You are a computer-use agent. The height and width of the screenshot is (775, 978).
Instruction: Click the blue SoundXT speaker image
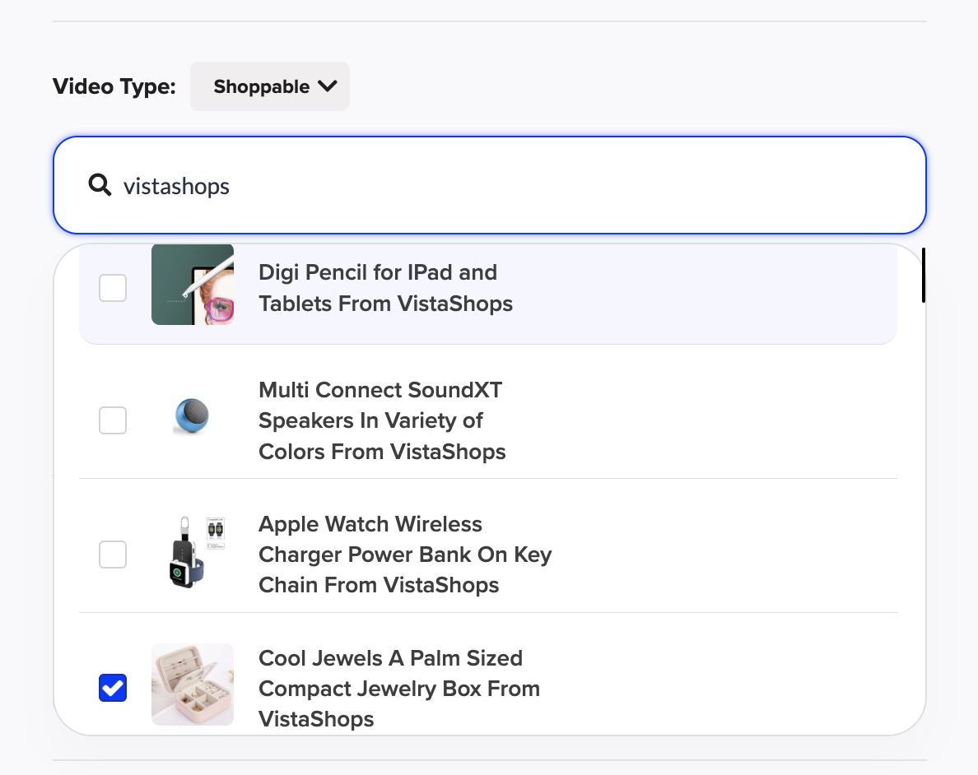pyautogui.click(x=192, y=415)
